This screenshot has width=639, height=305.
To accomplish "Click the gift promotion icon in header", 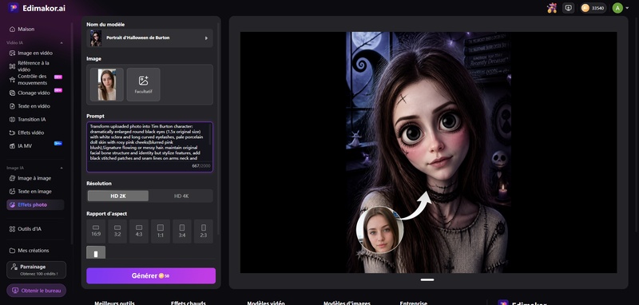I will pyautogui.click(x=552, y=8).
